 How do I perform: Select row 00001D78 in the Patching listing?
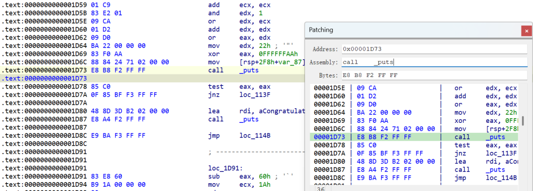[414, 145]
